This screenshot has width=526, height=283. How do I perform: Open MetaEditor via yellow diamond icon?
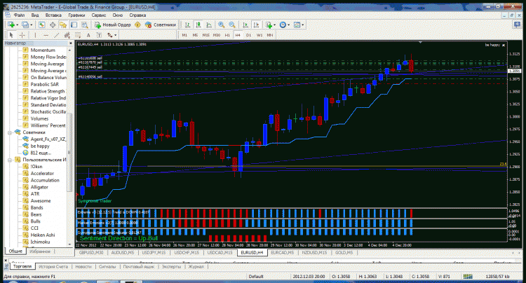point(137,25)
